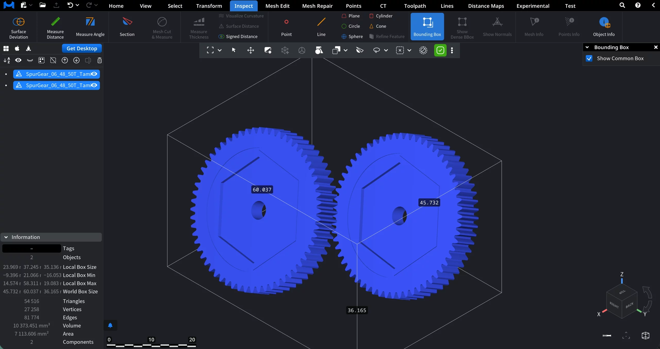
Task: Collapse the Information section
Action: point(6,237)
